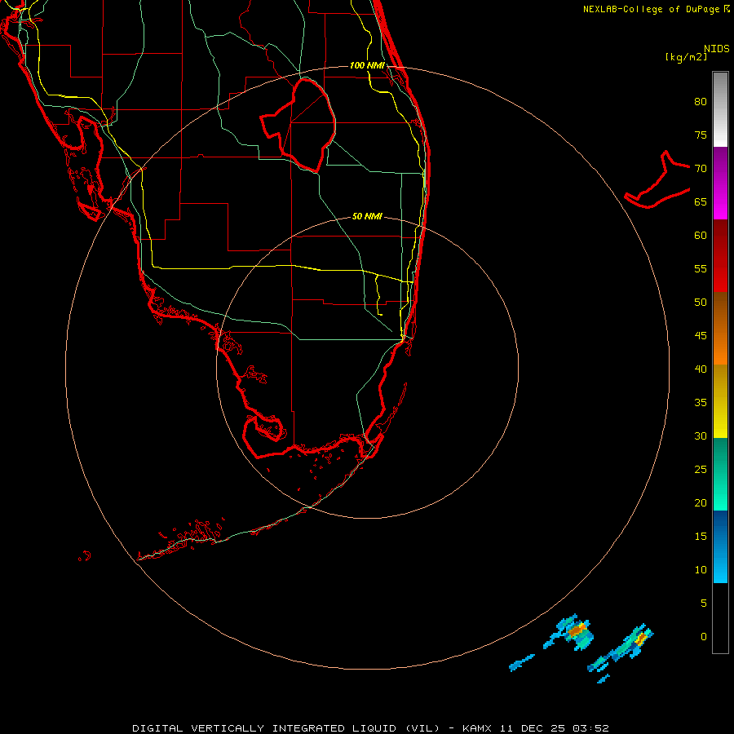Image resolution: width=734 pixels, height=734 pixels.
Task: Click the yellow segment of the color bar
Action: point(720,401)
